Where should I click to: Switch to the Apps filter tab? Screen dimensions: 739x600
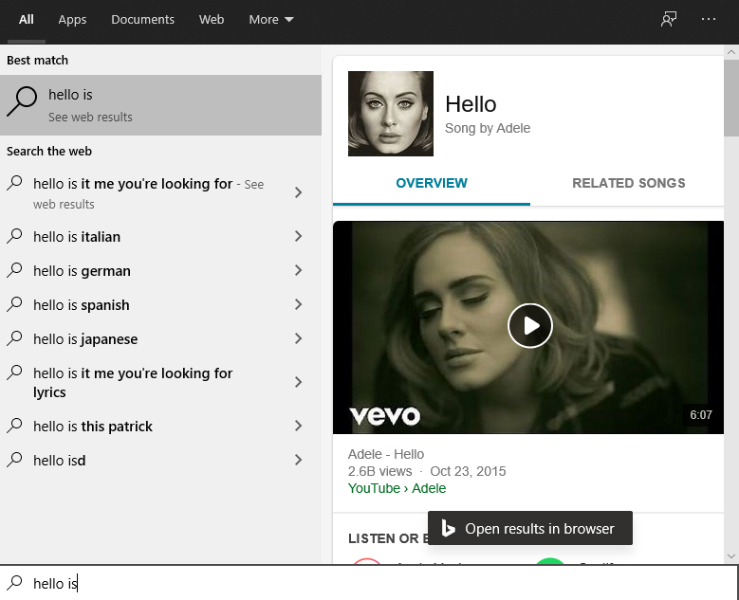click(72, 20)
